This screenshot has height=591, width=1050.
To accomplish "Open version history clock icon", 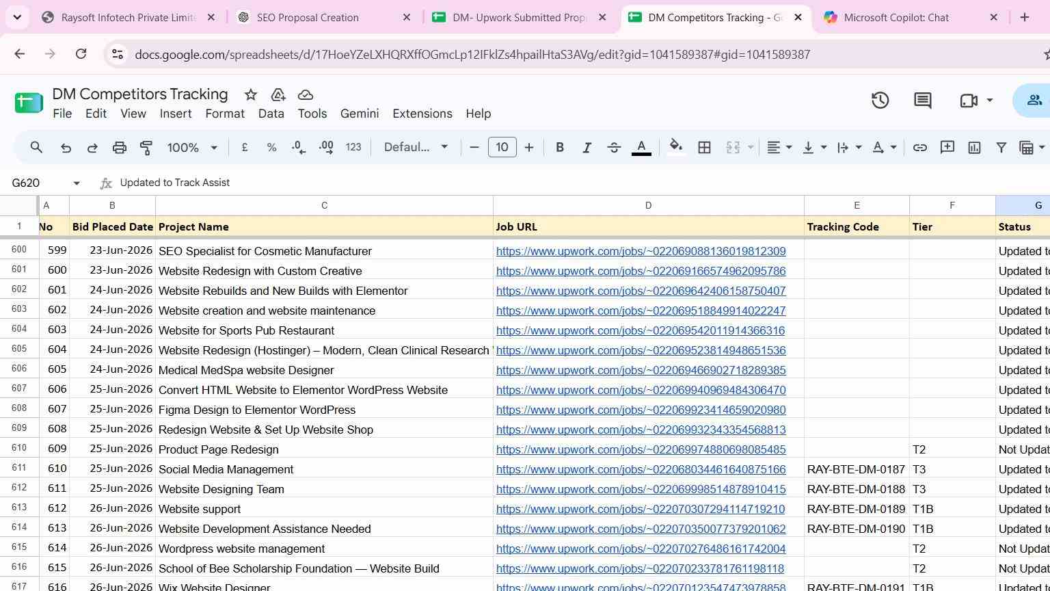I will coord(880,101).
